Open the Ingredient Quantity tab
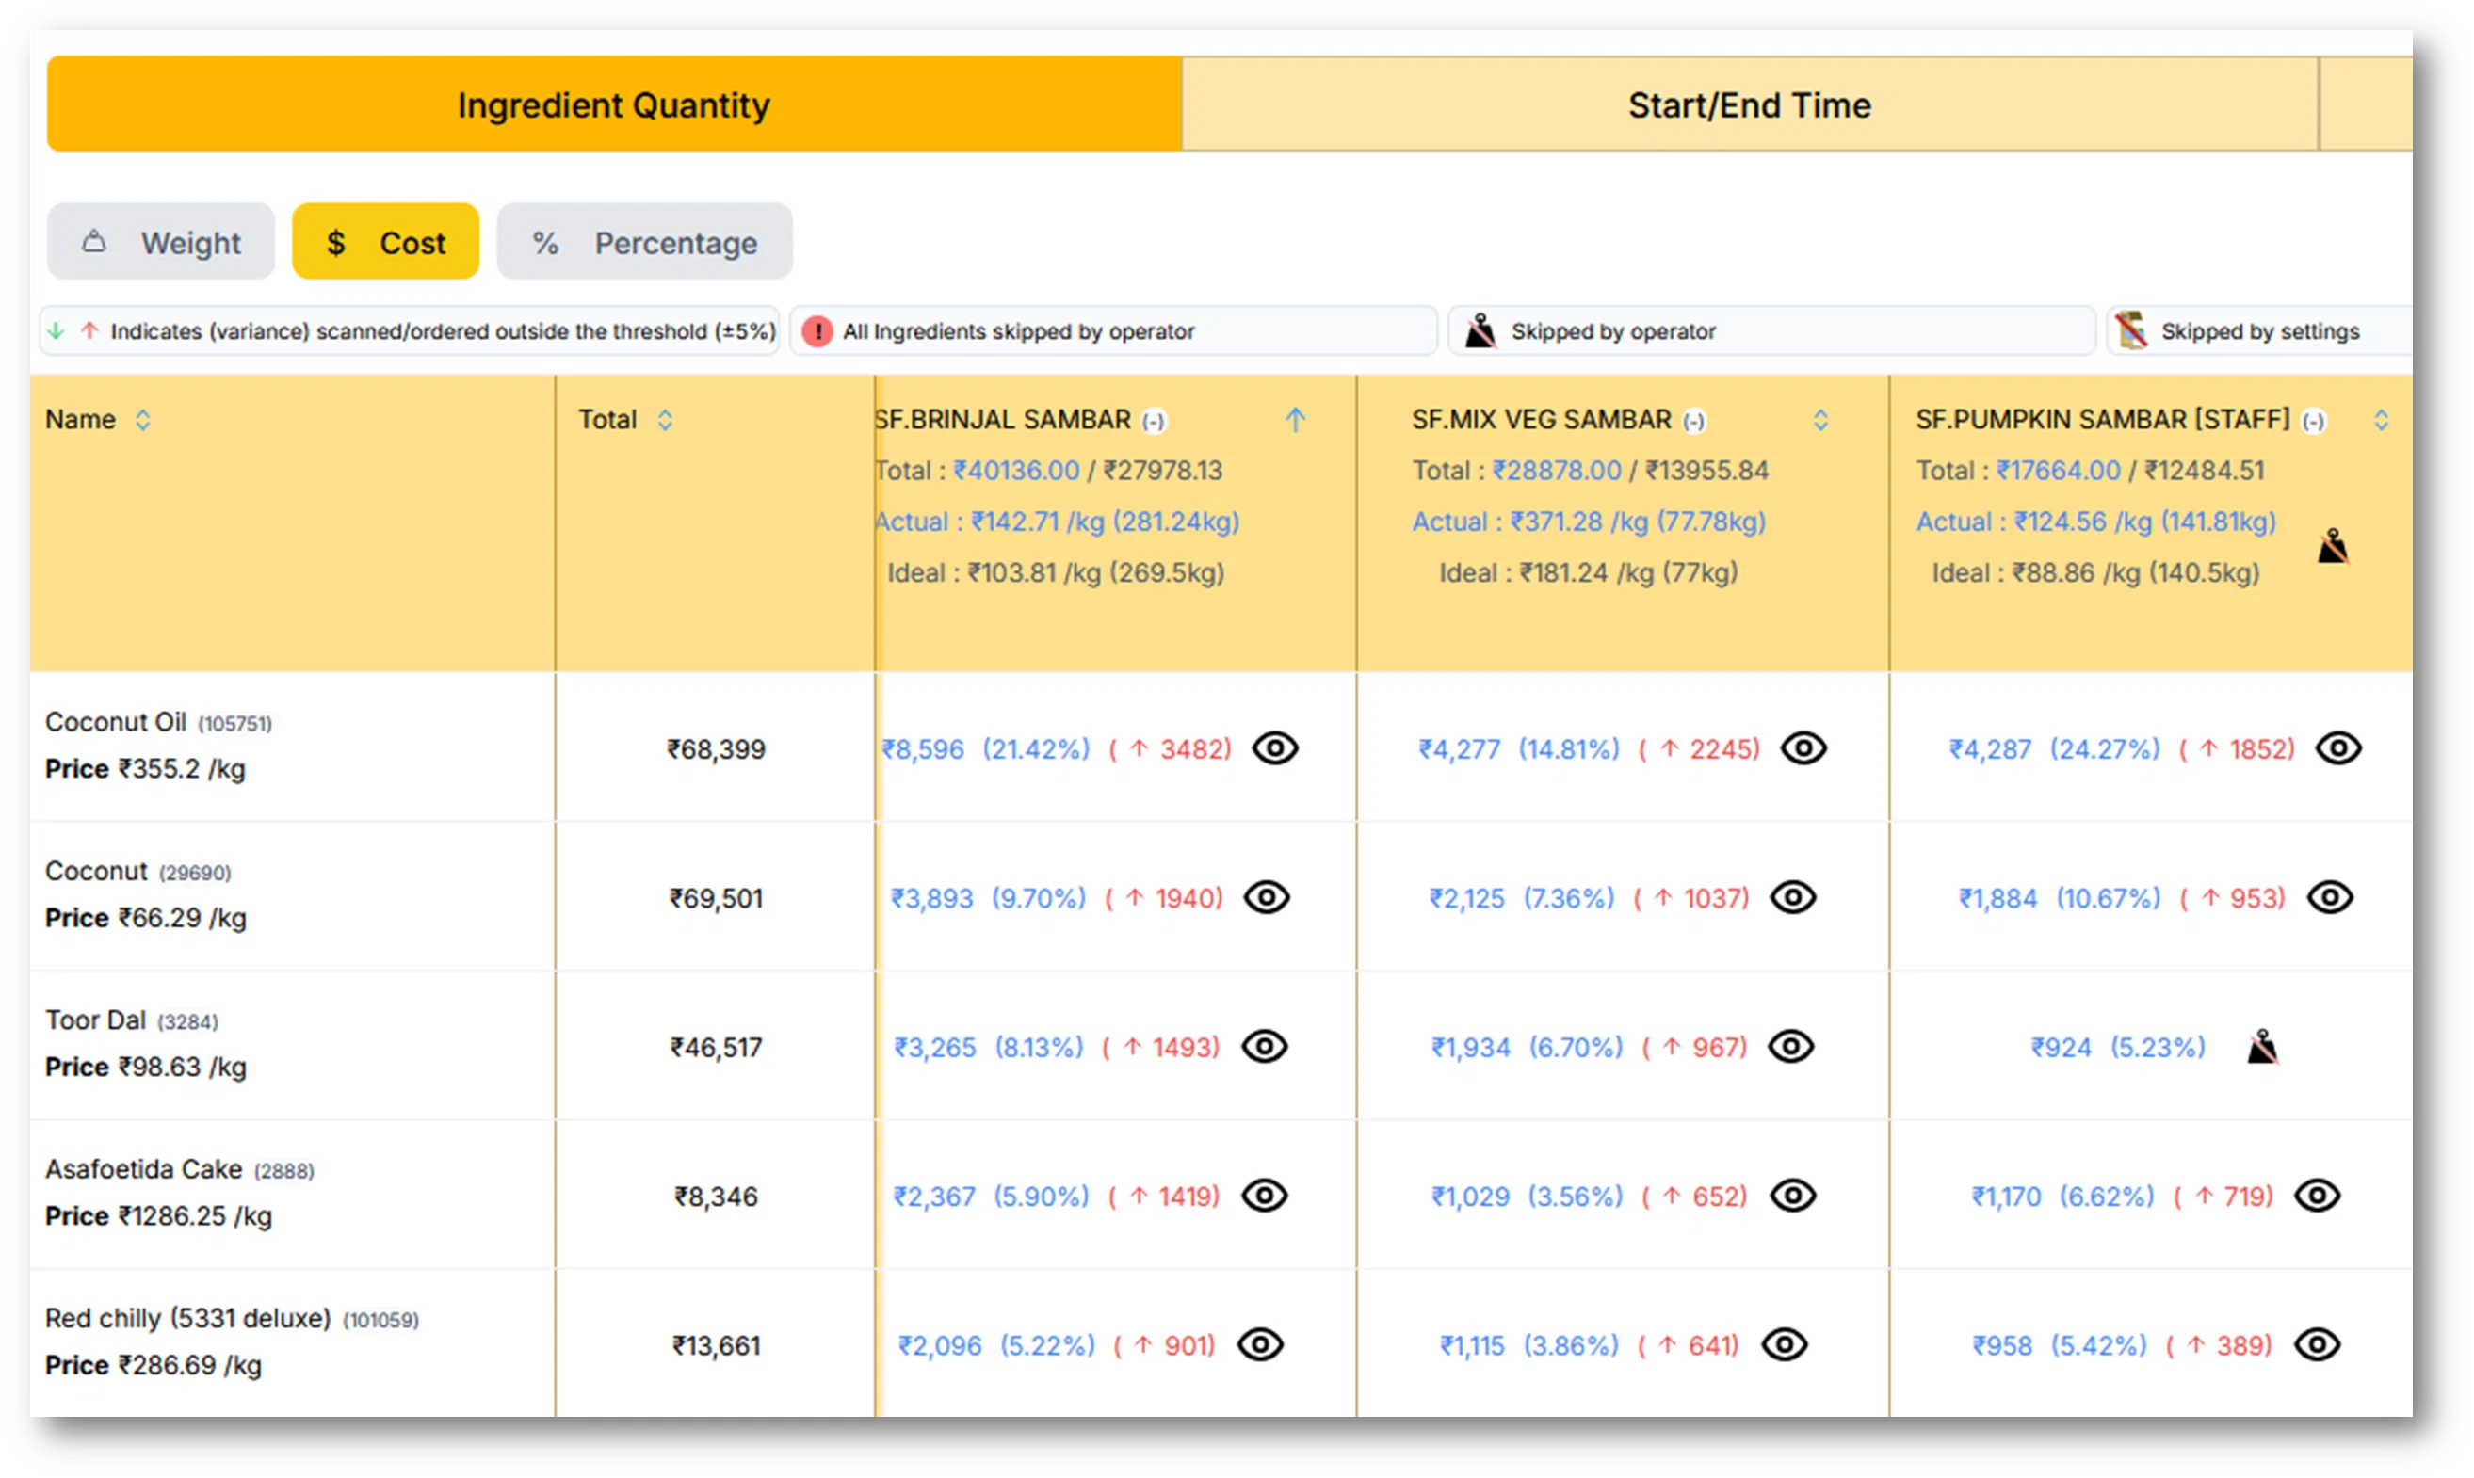The height and width of the screenshot is (1478, 2474). [x=614, y=104]
